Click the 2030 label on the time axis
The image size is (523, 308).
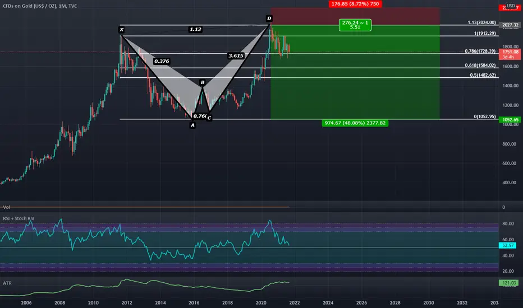tap(429, 302)
